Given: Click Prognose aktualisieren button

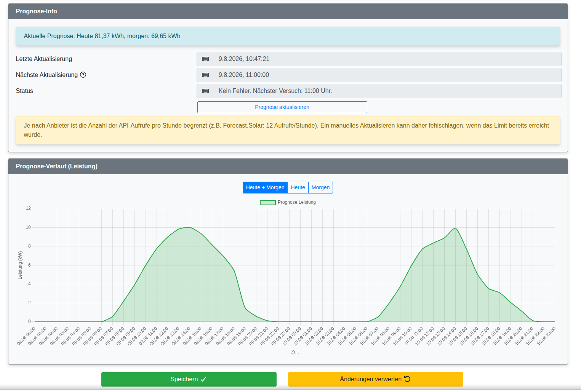Looking at the screenshot, I should click(282, 107).
